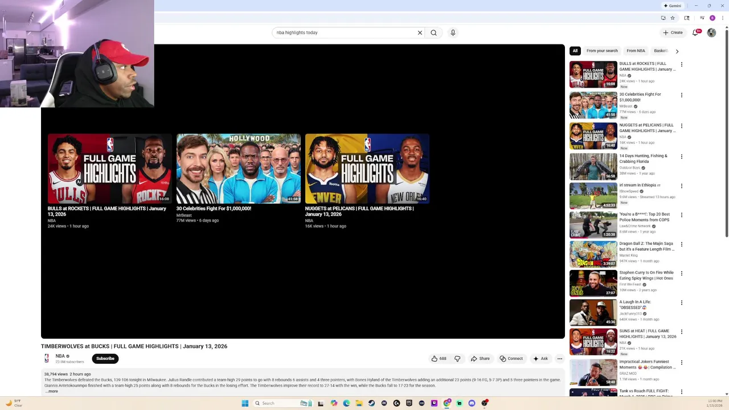
Task: Open endscreen NUGGETS at PELICANS title text
Action: pyautogui.click(x=359, y=211)
